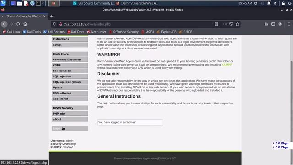Close the Damn Vulnerable Web App tab

(x=44, y=16)
